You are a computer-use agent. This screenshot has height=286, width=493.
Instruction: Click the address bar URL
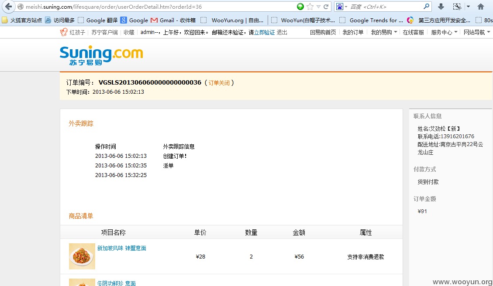tap(114, 7)
